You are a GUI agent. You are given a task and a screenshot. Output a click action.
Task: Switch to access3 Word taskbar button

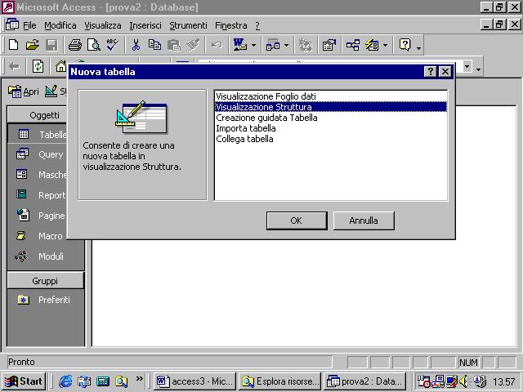coord(194,381)
